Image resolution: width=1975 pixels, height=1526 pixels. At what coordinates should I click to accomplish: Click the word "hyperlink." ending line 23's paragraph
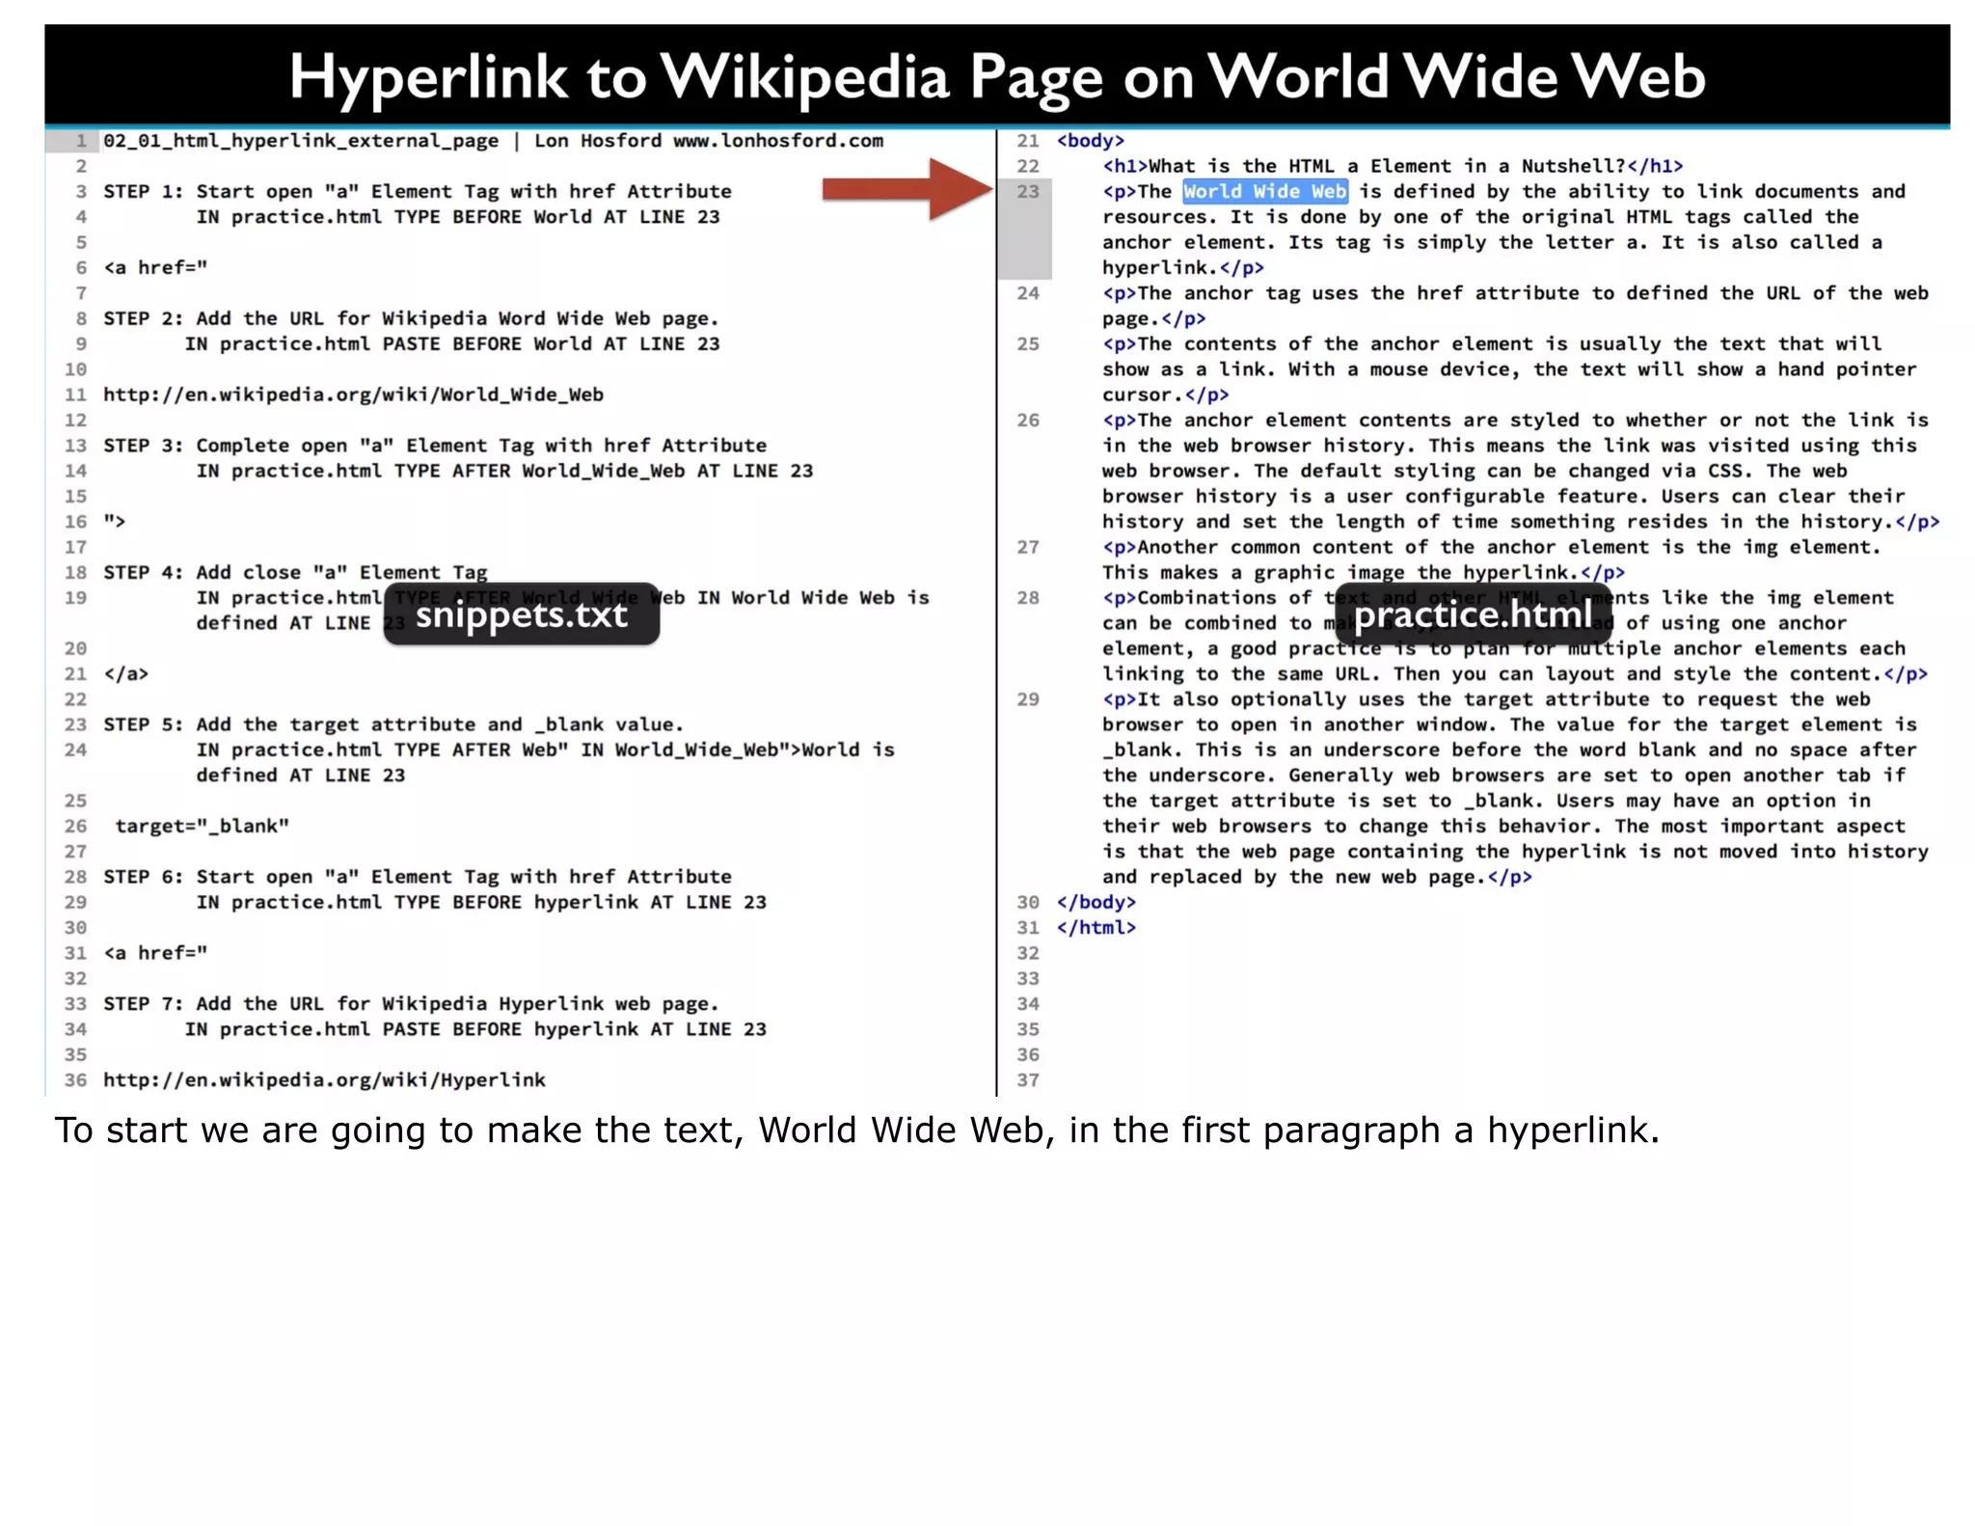1160,267
